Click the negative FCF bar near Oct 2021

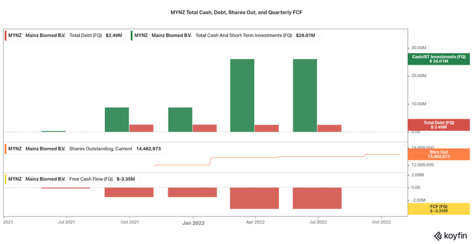point(129,192)
